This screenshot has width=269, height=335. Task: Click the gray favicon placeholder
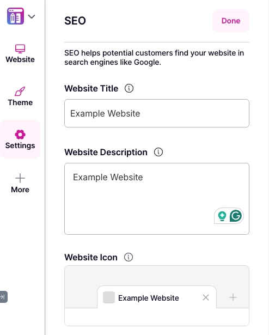tap(109, 297)
